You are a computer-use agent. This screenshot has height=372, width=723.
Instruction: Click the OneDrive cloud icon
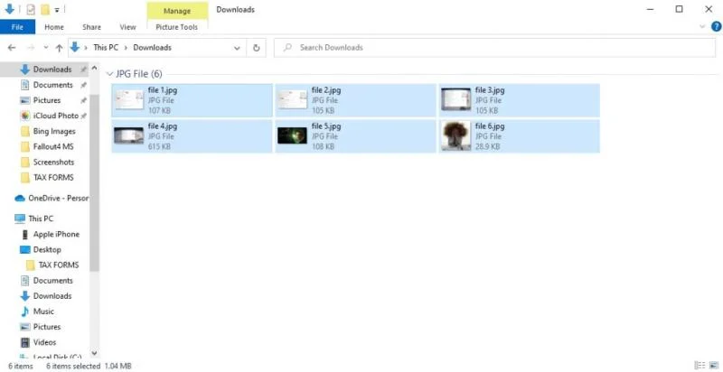(19, 199)
